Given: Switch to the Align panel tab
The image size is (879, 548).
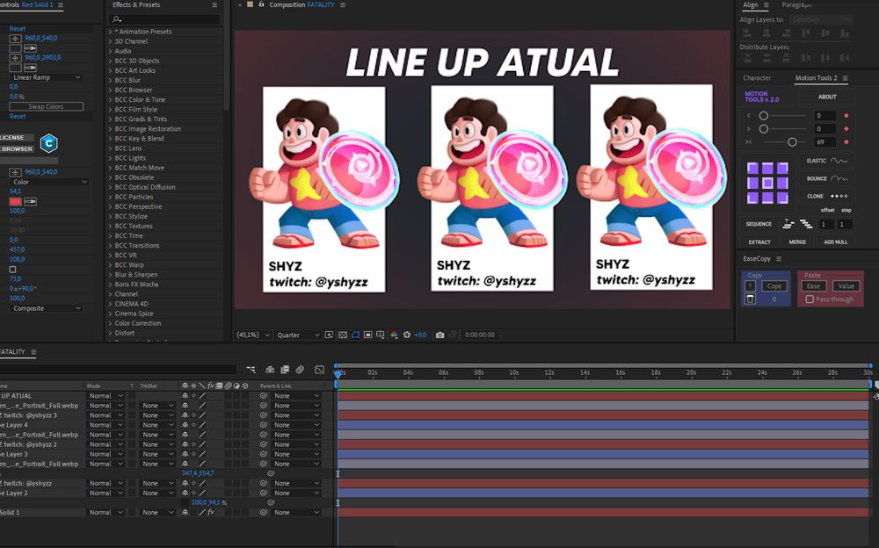Looking at the screenshot, I should point(750,5).
